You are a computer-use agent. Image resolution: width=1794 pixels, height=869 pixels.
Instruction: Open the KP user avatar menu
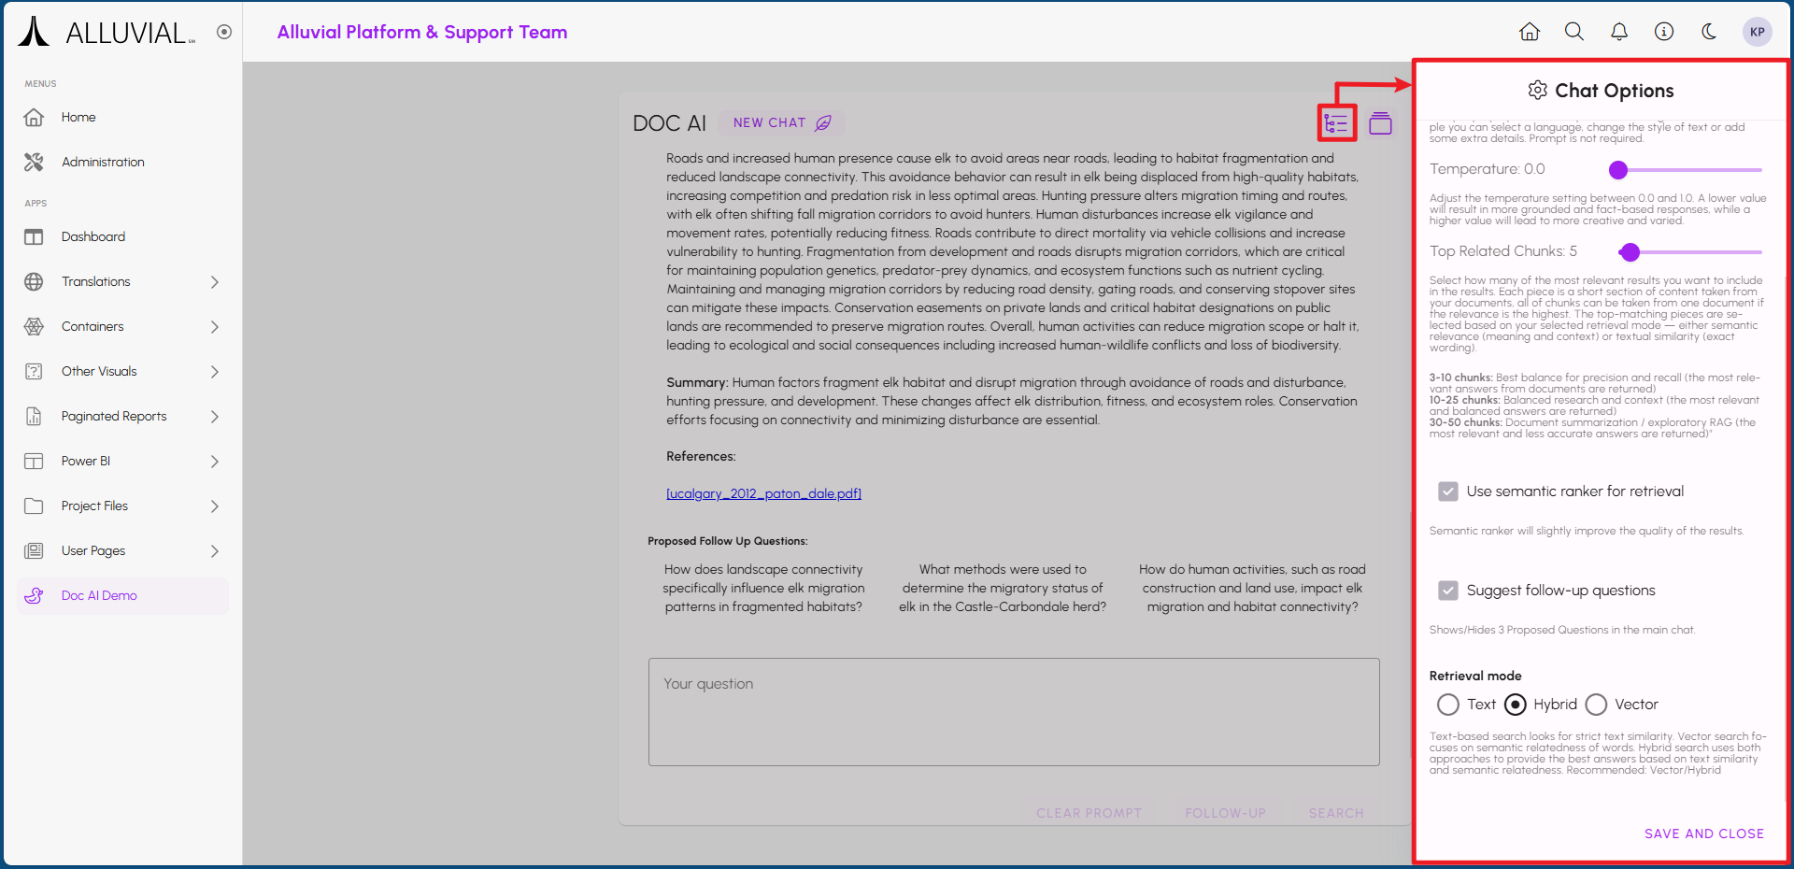point(1757,32)
